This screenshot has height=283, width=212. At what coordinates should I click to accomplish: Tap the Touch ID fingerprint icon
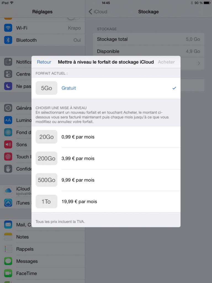tap(8, 157)
